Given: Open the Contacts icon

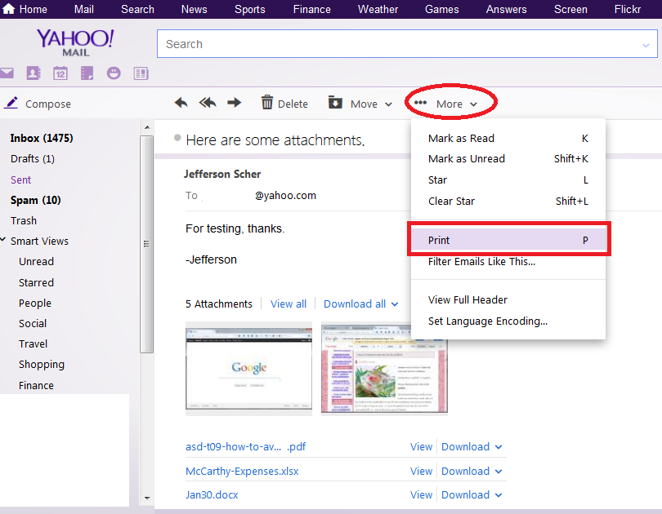Looking at the screenshot, I should 33,73.
